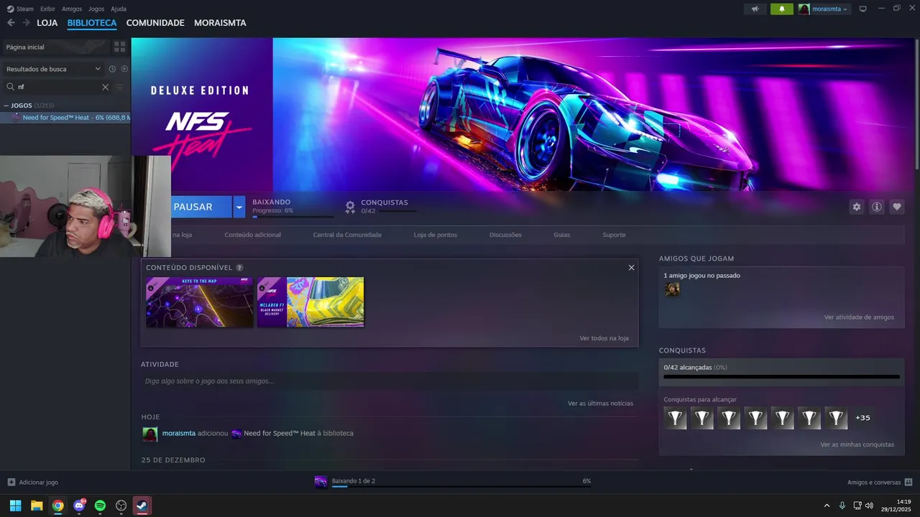Open help question mark beside Conteúdo Disponível
920x517 pixels.
239,268
